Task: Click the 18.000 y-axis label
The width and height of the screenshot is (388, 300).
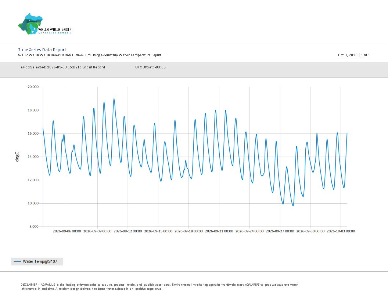Action: (33, 110)
